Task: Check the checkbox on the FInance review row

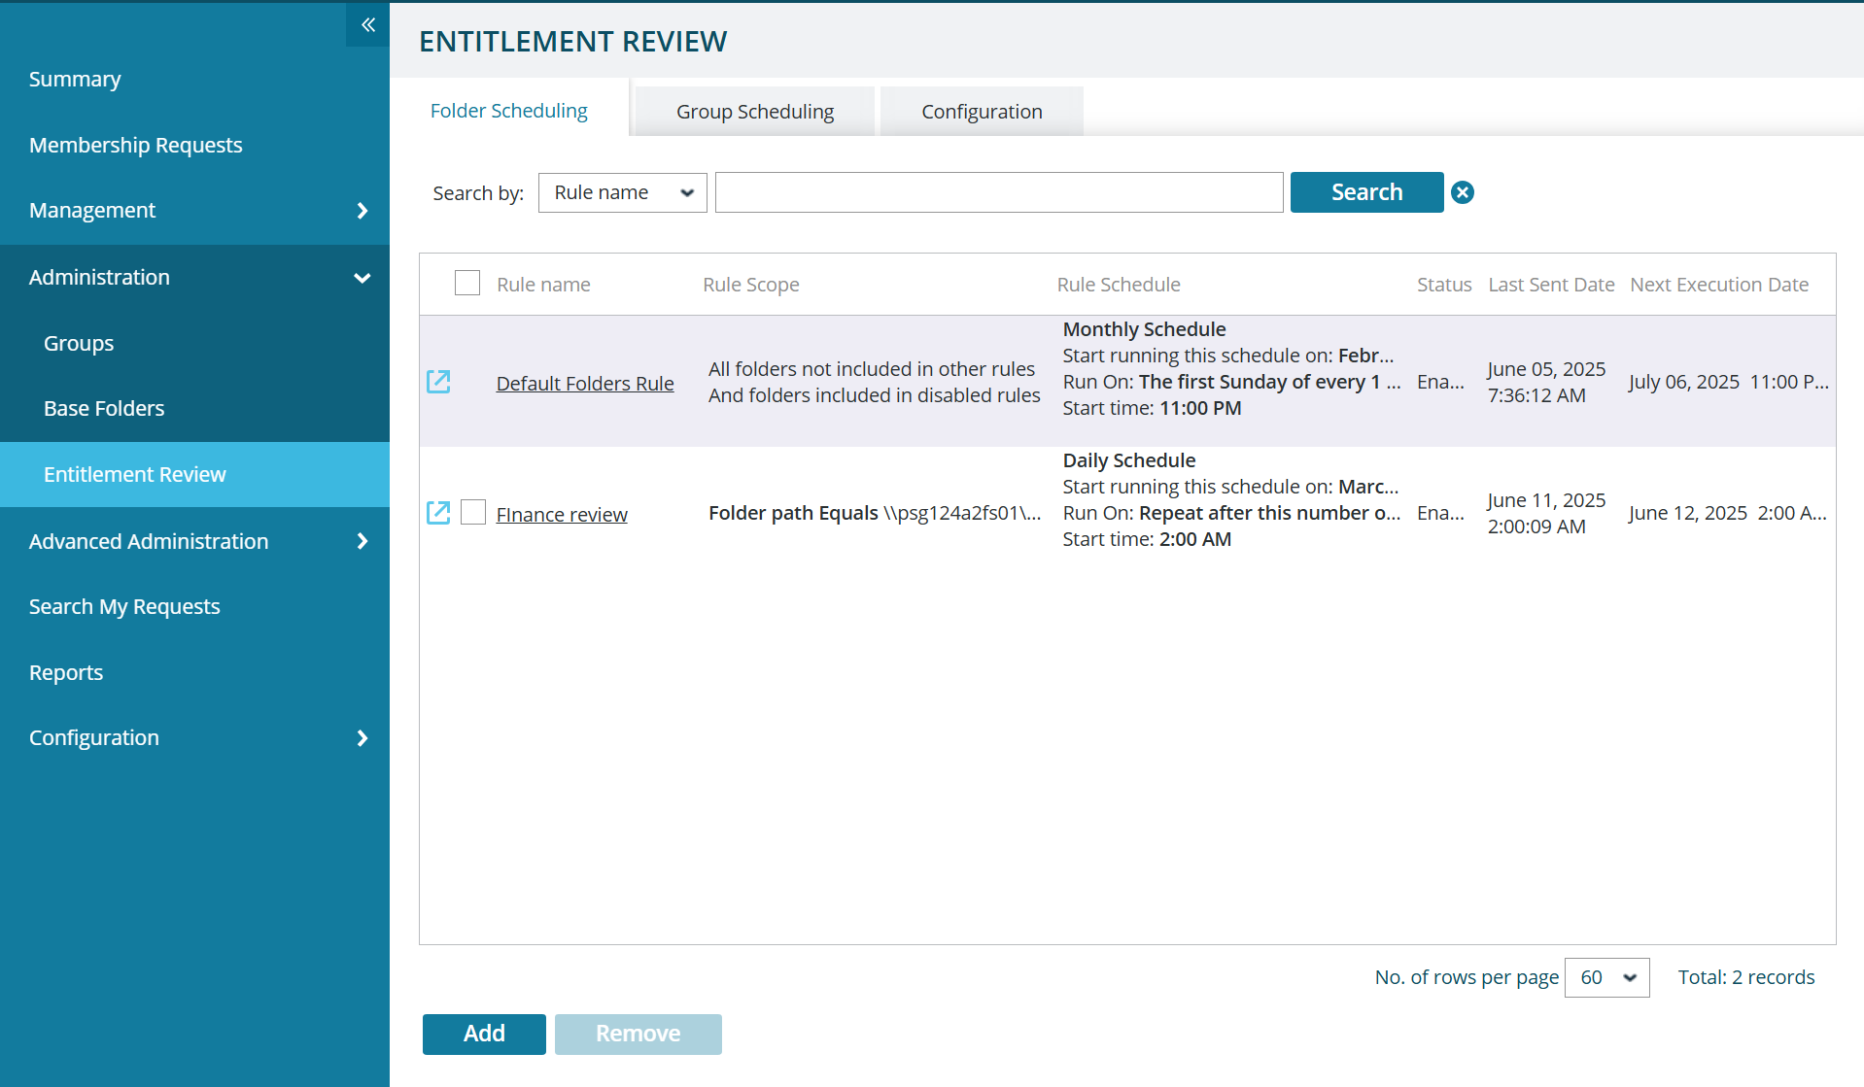Action: [x=472, y=511]
